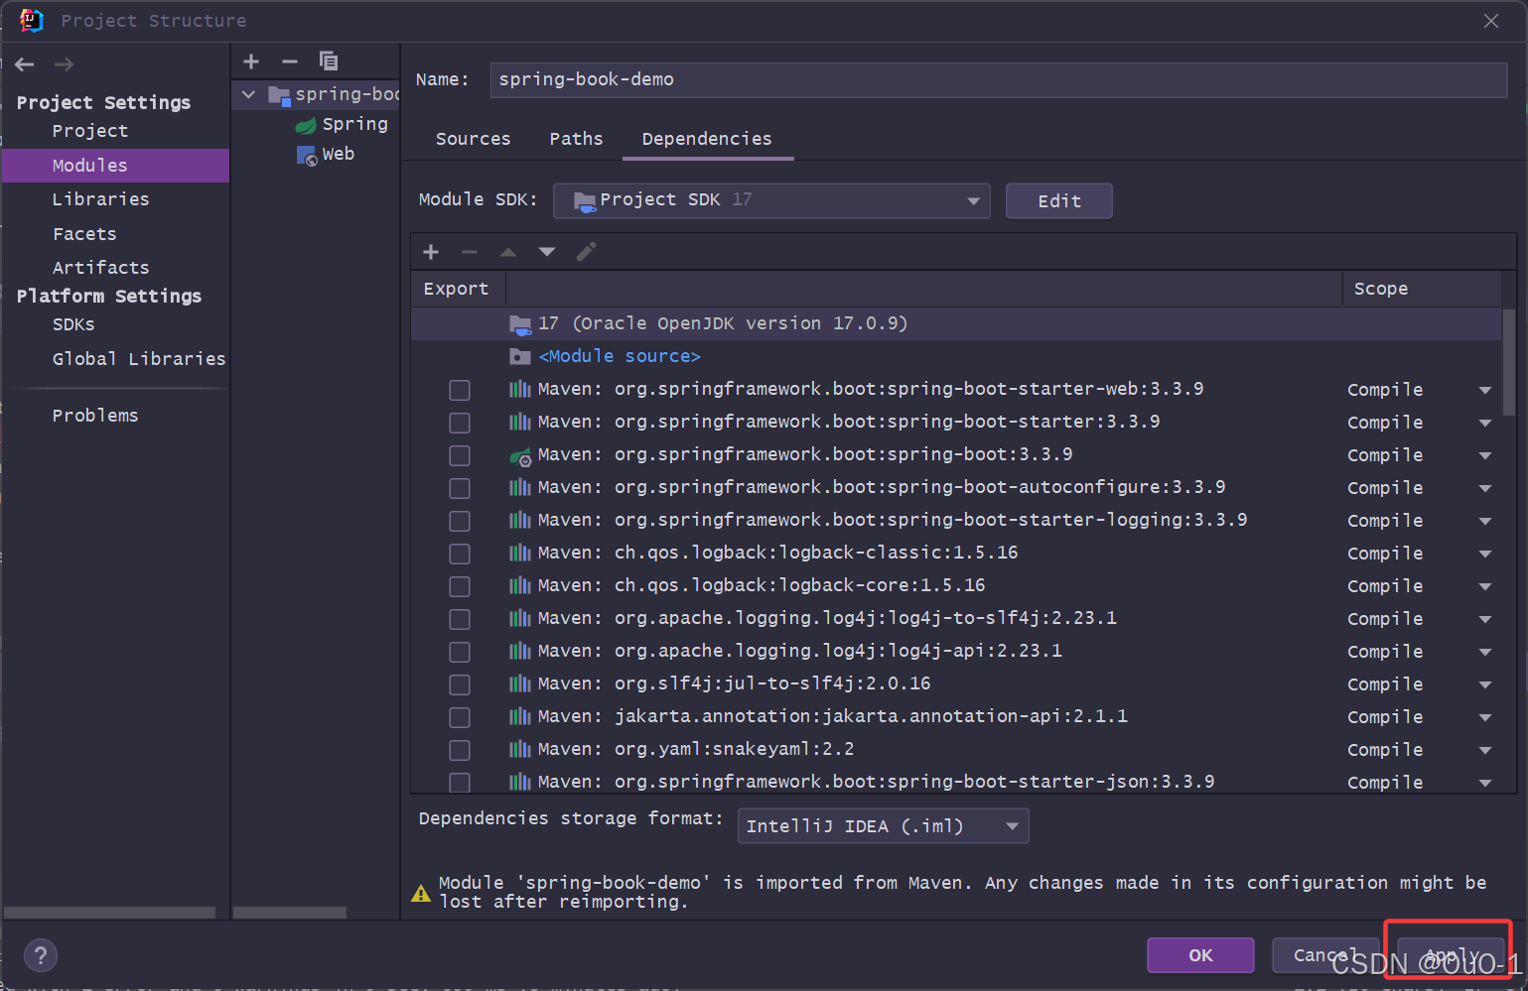
Task: Click the spring-book-demo module folder icon
Action: (279, 96)
